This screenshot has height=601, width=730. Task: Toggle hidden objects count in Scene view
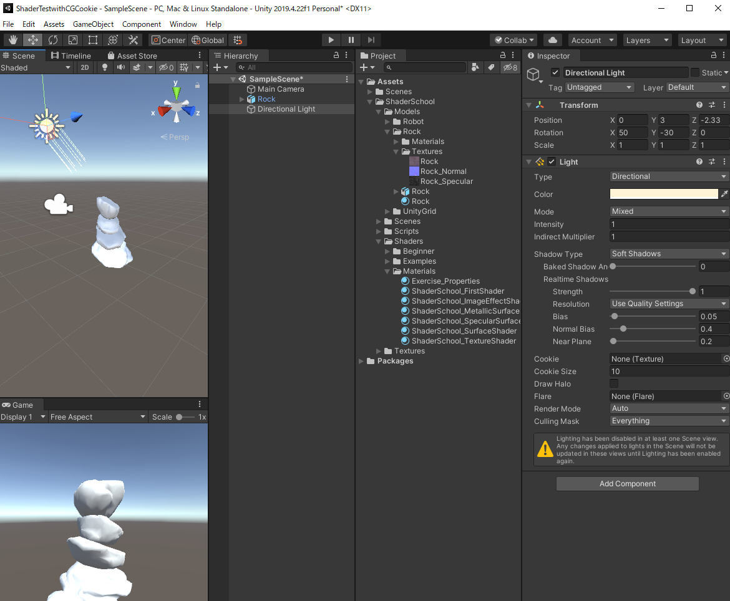166,67
